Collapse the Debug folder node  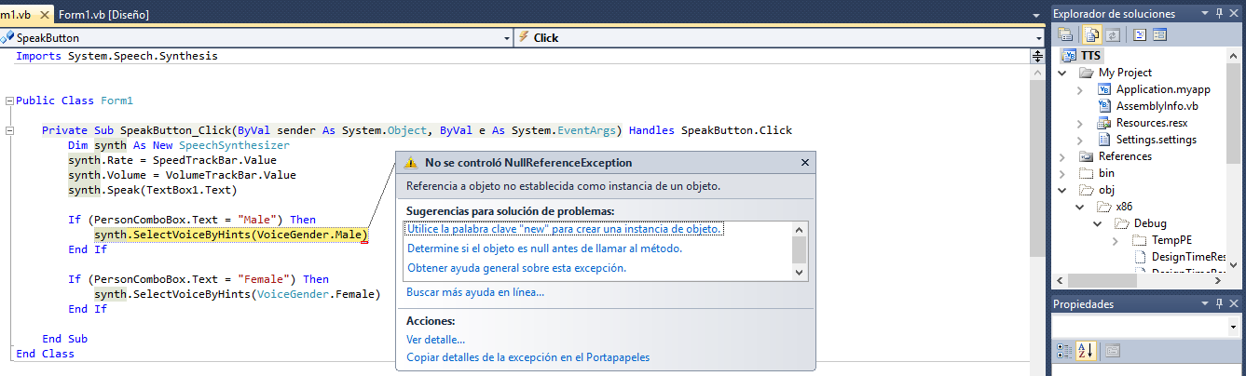pyautogui.click(x=1096, y=223)
